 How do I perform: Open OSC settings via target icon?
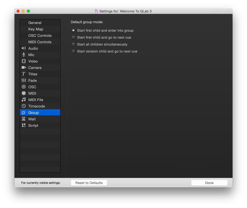click(x=24, y=87)
